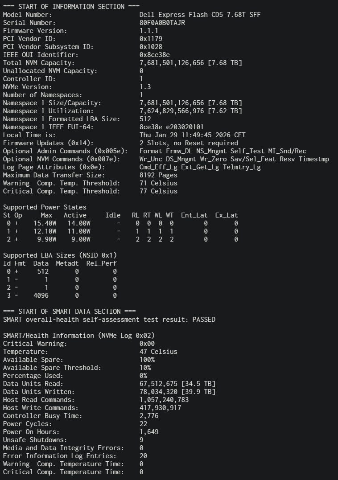Screen dimensions: 338x480
Task: Click the PCI Vendor ID value 0x1179
Action: tap(151, 39)
